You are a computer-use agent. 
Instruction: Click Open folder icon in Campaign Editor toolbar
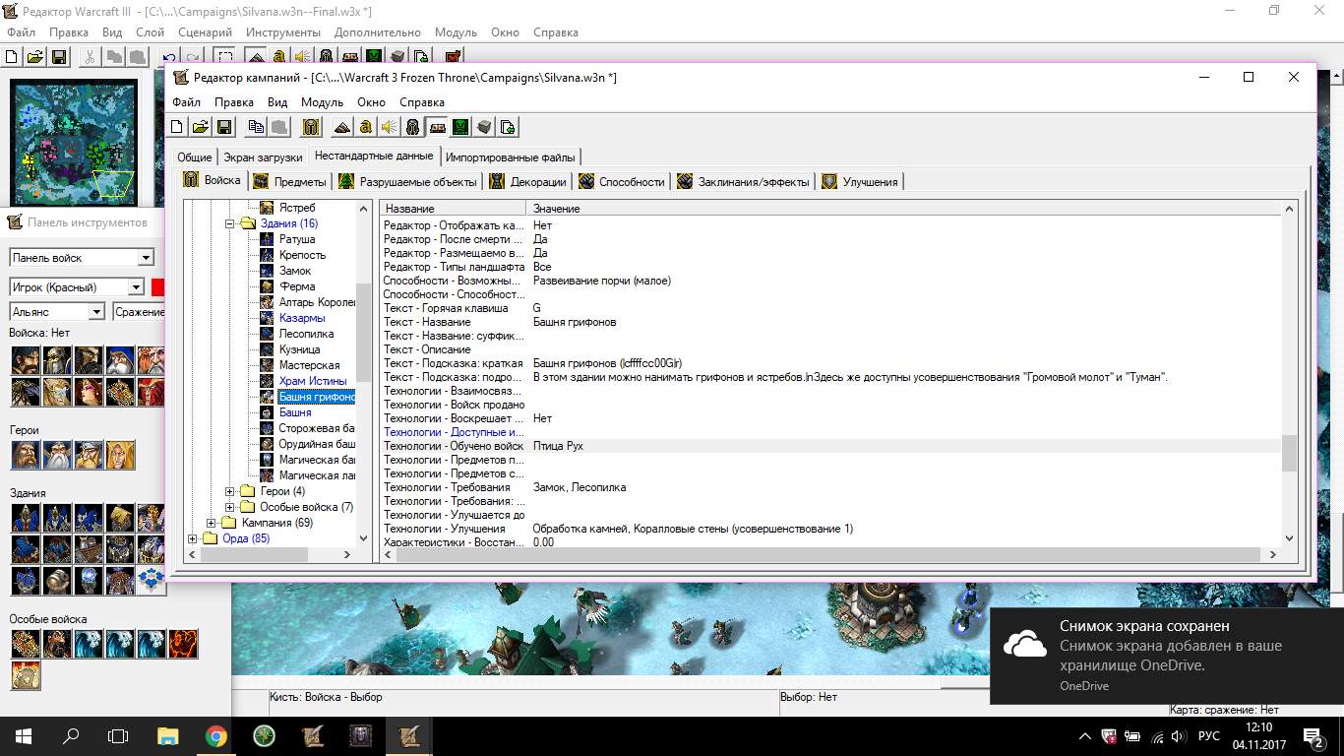tap(201, 126)
